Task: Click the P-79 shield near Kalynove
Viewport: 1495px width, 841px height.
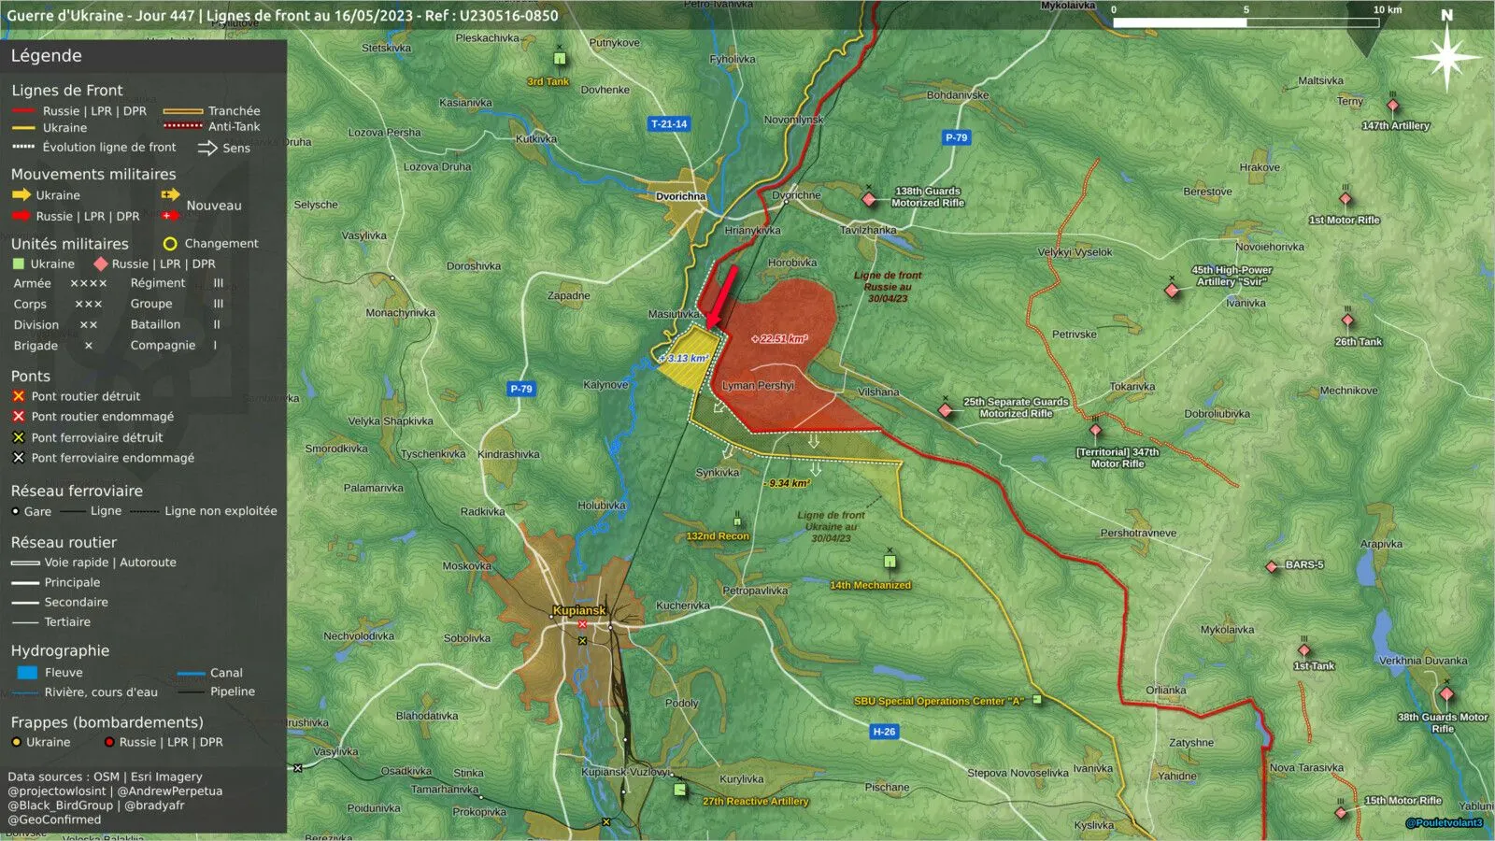Action: pos(521,389)
